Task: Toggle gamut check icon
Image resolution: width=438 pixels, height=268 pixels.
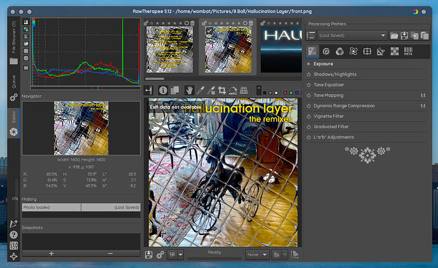Action: (295, 255)
